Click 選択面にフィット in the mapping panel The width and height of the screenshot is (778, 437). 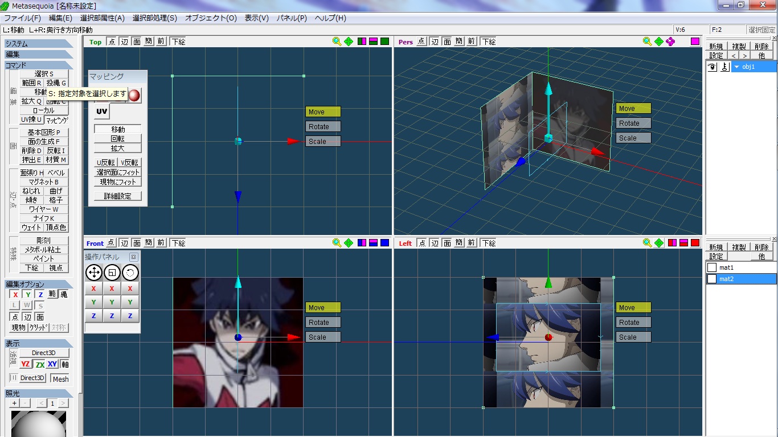click(x=118, y=172)
